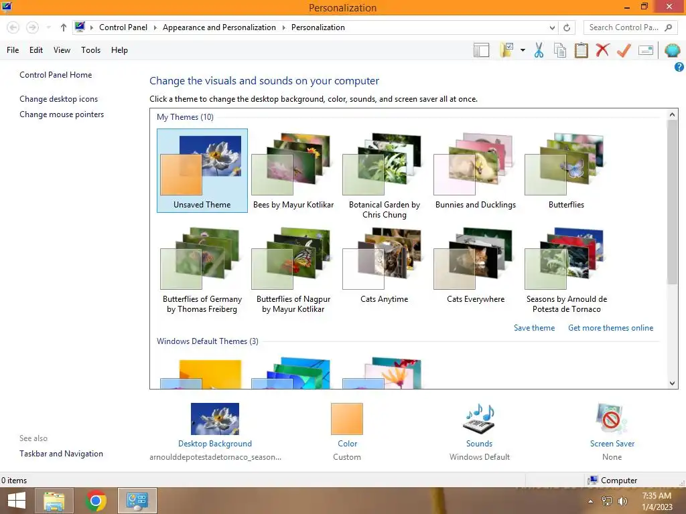Viewport: 686px width, 514px height.
Task: Click the Save theme link
Action: [534, 328]
